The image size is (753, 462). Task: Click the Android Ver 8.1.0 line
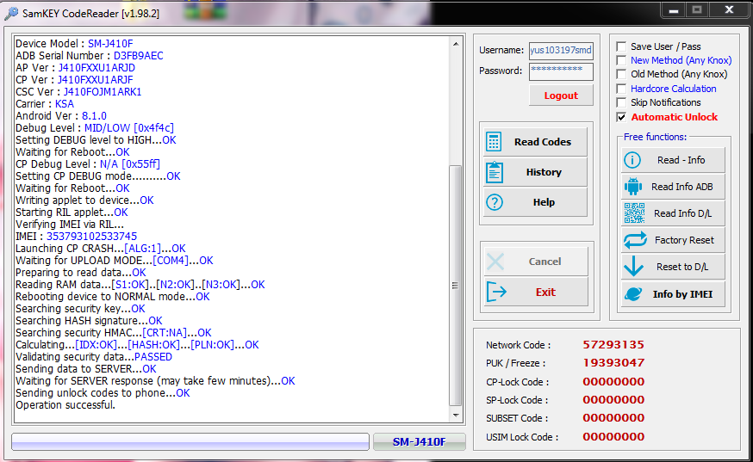61,116
